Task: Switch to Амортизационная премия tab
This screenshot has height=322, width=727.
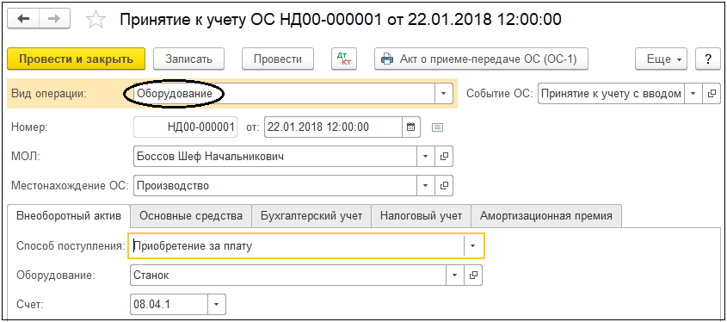Action: click(x=546, y=216)
